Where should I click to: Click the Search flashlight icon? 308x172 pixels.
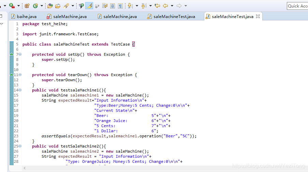click(66, 6)
